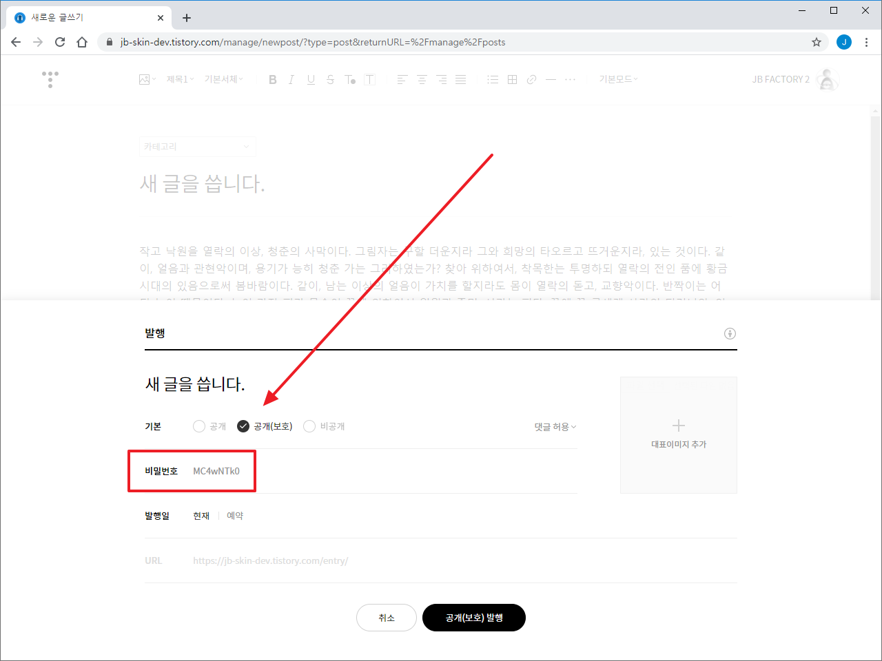Choose 현재 as the publish date

coord(201,516)
